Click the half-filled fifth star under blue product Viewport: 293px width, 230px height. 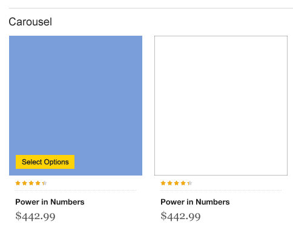tap(45, 183)
